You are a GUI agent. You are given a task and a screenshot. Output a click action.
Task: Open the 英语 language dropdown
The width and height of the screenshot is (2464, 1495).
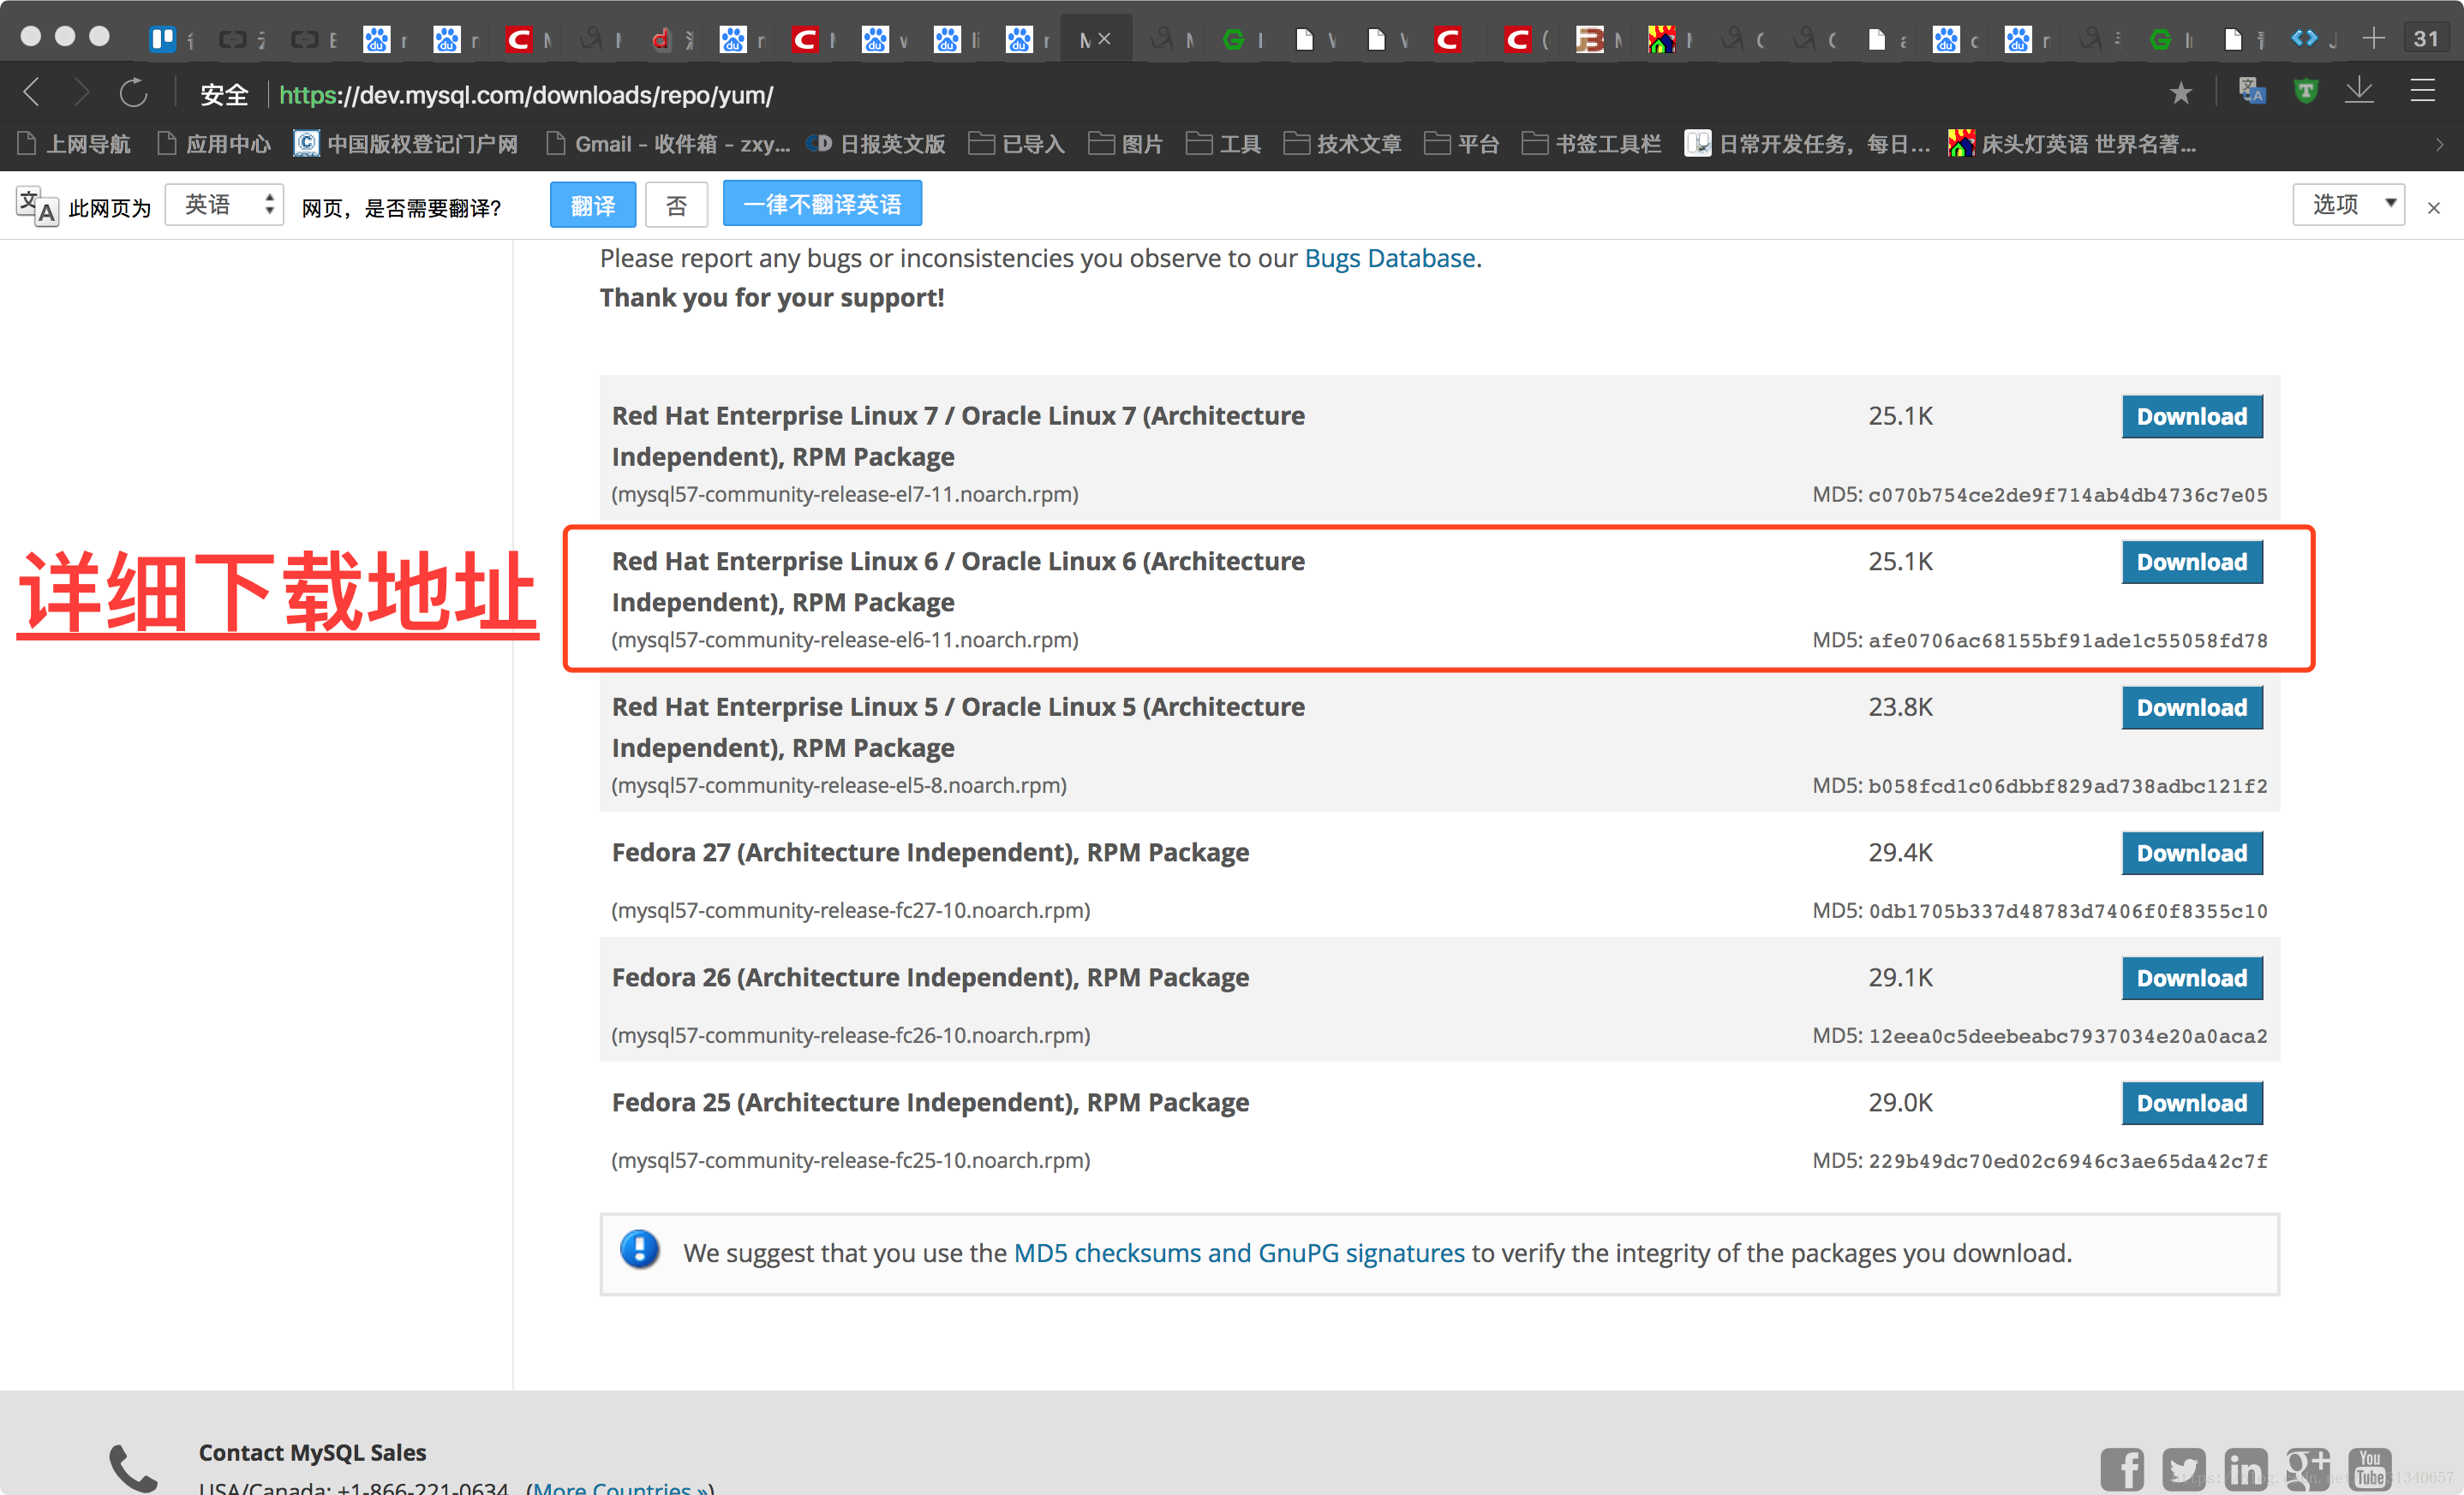point(225,204)
